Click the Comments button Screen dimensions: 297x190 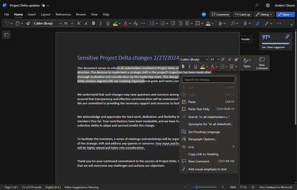220,14
